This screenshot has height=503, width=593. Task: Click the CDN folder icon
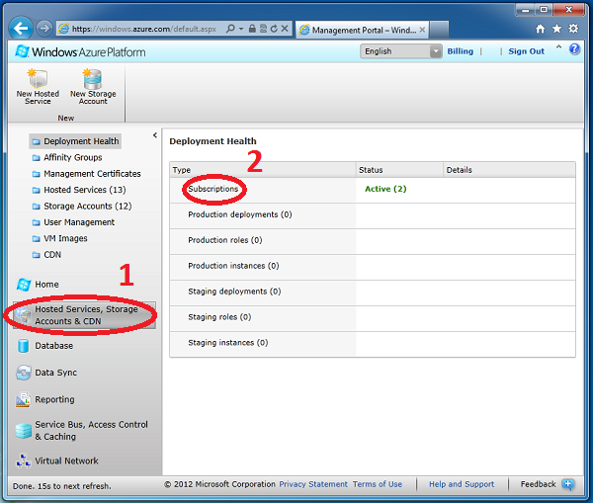[x=36, y=255]
